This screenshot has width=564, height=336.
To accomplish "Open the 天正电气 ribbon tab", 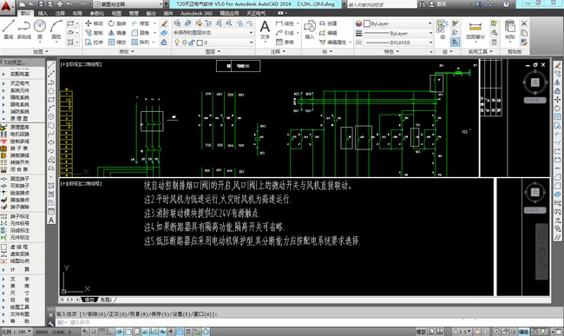I will click(256, 13).
